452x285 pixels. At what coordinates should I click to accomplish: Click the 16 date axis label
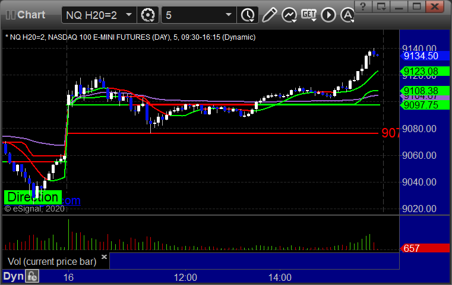pyautogui.click(x=68, y=277)
